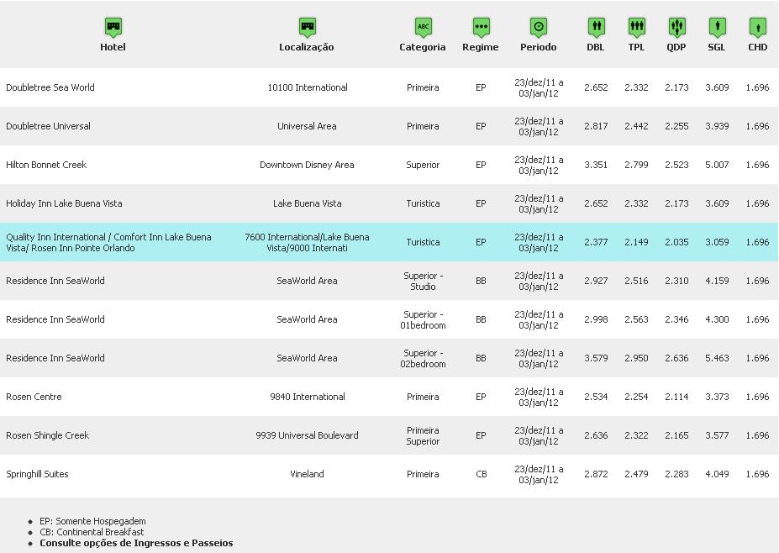Select Rosen Centre hotel name

34,397
